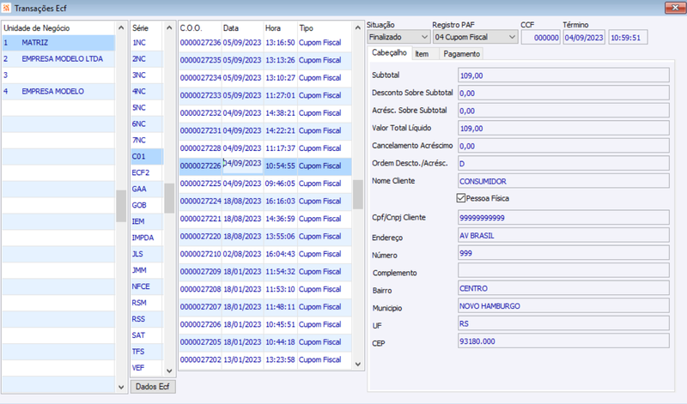Click up arrow of Série list scrollbar
The width and height of the screenshot is (687, 404).
(x=169, y=27)
